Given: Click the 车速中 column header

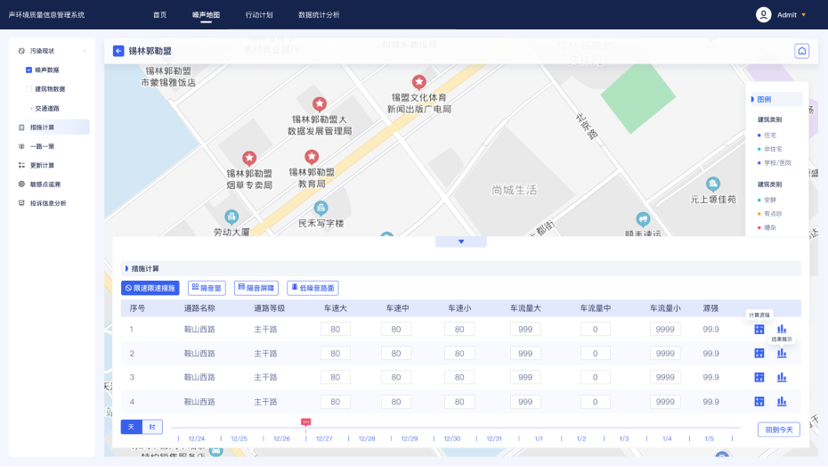Looking at the screenshot, I should pos(397,307).
